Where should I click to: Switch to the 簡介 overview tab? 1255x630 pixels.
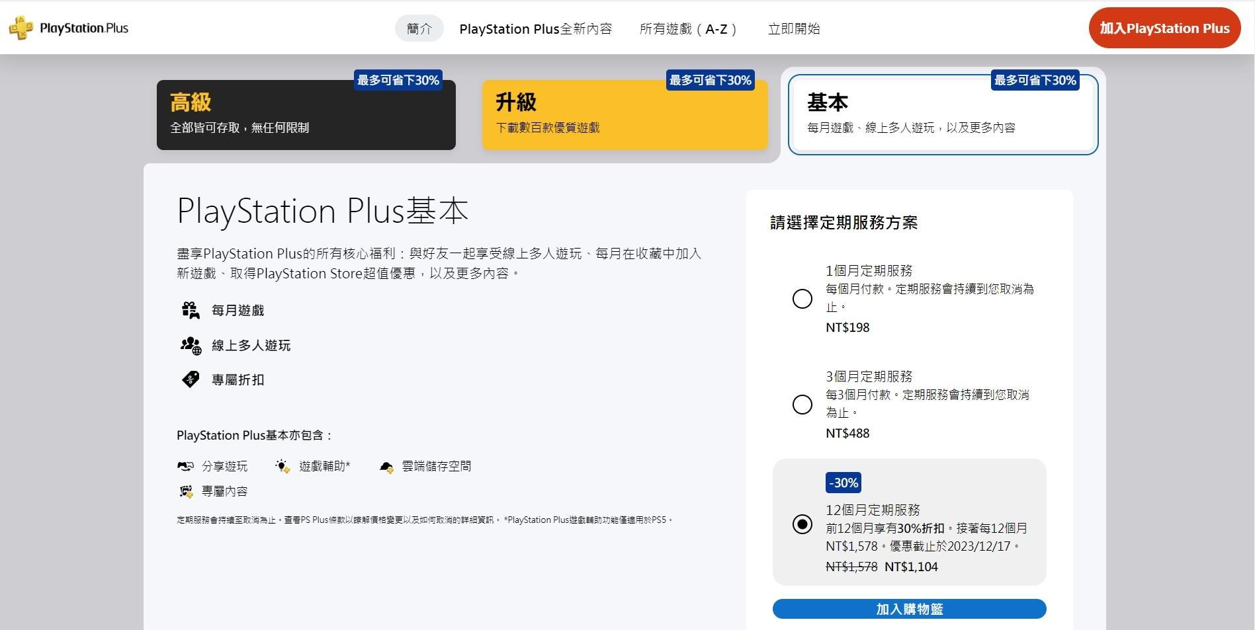click(419, 28)
